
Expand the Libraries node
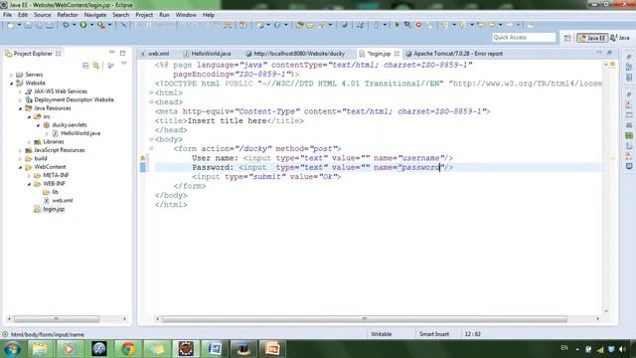[29, 142]
